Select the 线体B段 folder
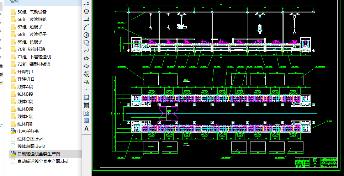 [x=22, y=94]
